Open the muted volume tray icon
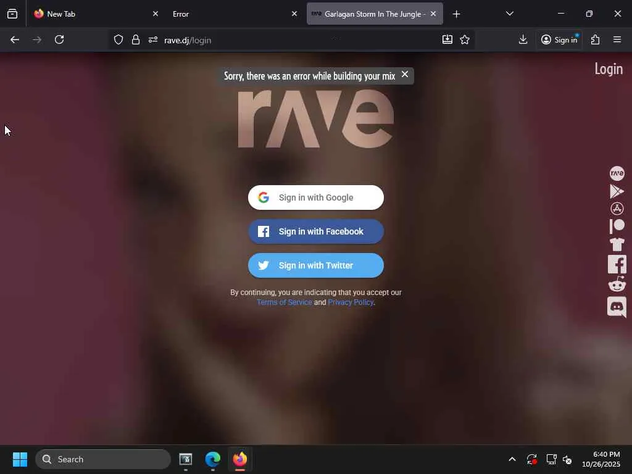 pos(567,459)
